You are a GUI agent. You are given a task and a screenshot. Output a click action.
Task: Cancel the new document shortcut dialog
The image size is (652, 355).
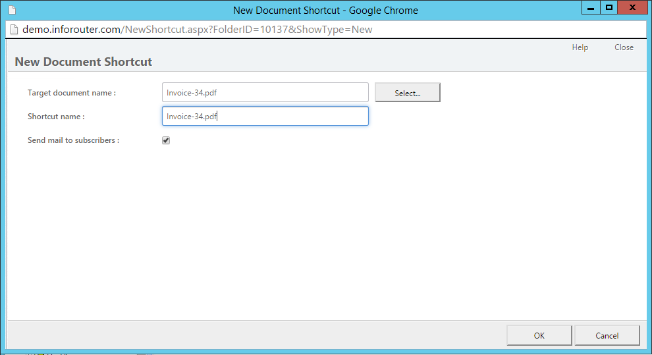pyautogui.click(x=607, y=335)
